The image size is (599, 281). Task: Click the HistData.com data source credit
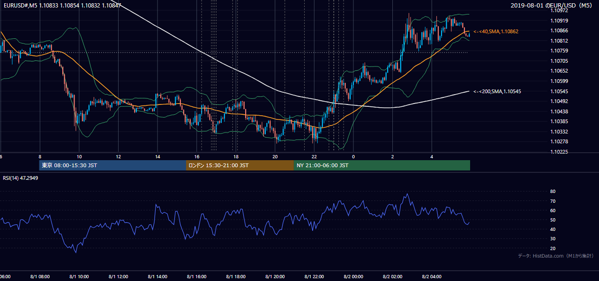point(555,256)
